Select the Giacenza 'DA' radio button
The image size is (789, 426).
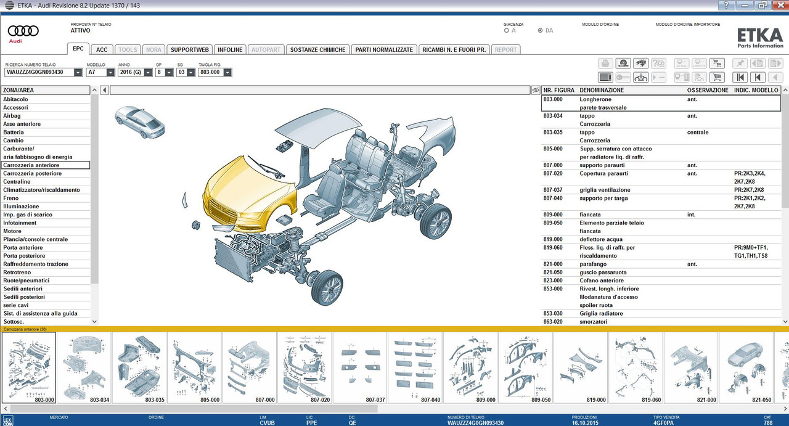coord(541,30)
